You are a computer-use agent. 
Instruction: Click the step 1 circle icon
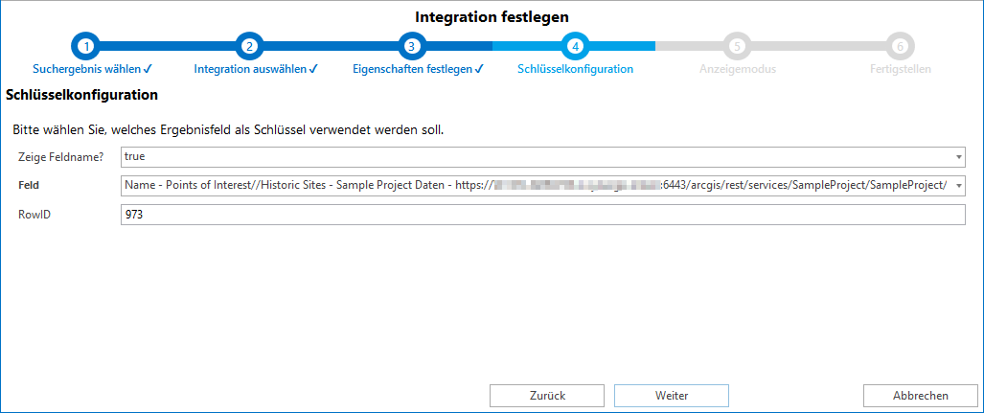point(86,45)
